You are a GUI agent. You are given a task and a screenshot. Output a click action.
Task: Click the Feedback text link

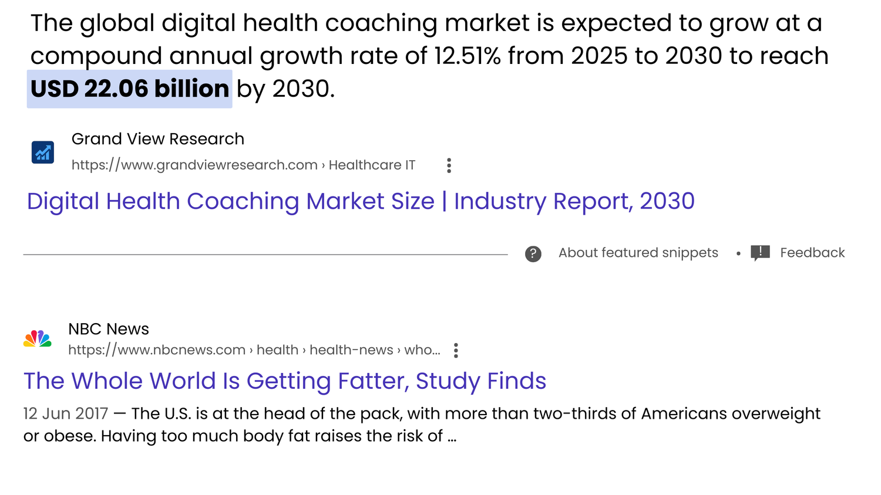pyautogui.click(x=812, y=253)
